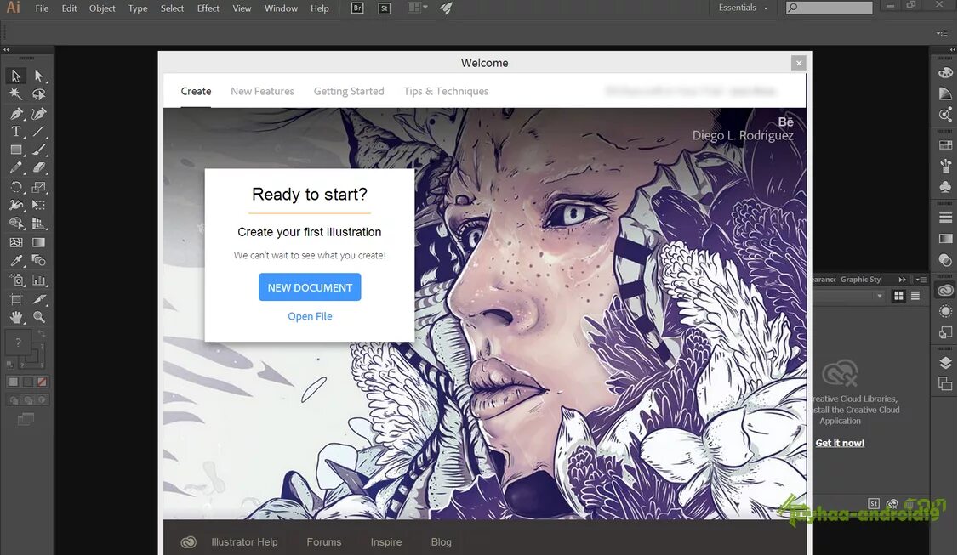
Task: Switch Libraries panel to list view
Action: coord(915,296)
